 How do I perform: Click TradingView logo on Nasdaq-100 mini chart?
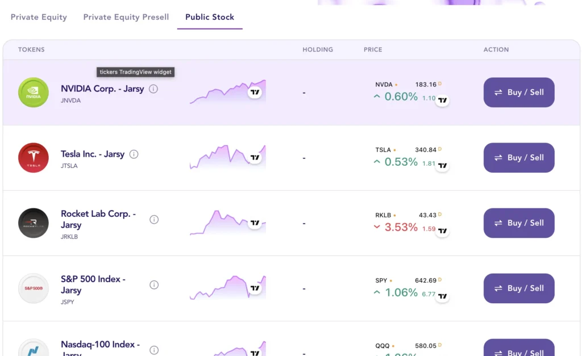255,352
